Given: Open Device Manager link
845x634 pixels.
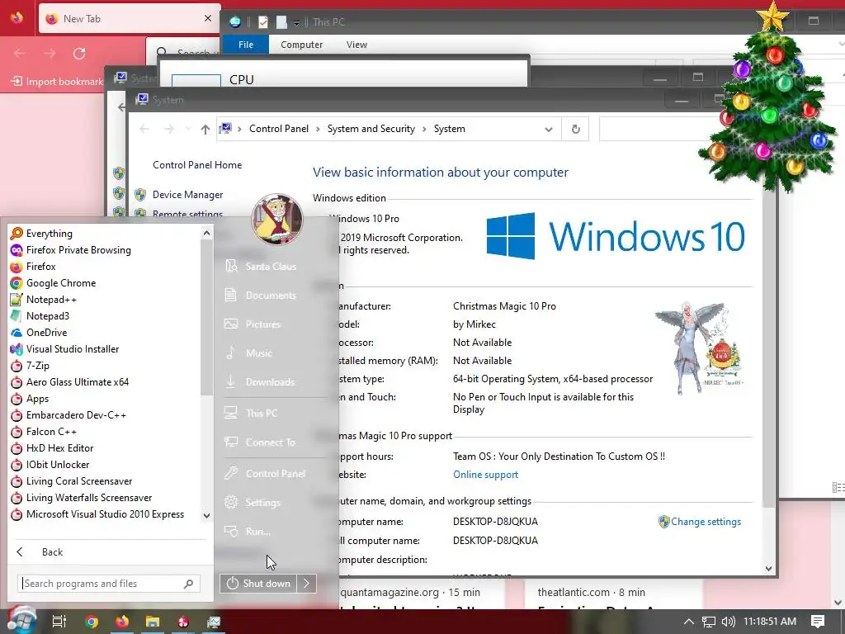Looking at the screenshot, I should click(187, 195).
